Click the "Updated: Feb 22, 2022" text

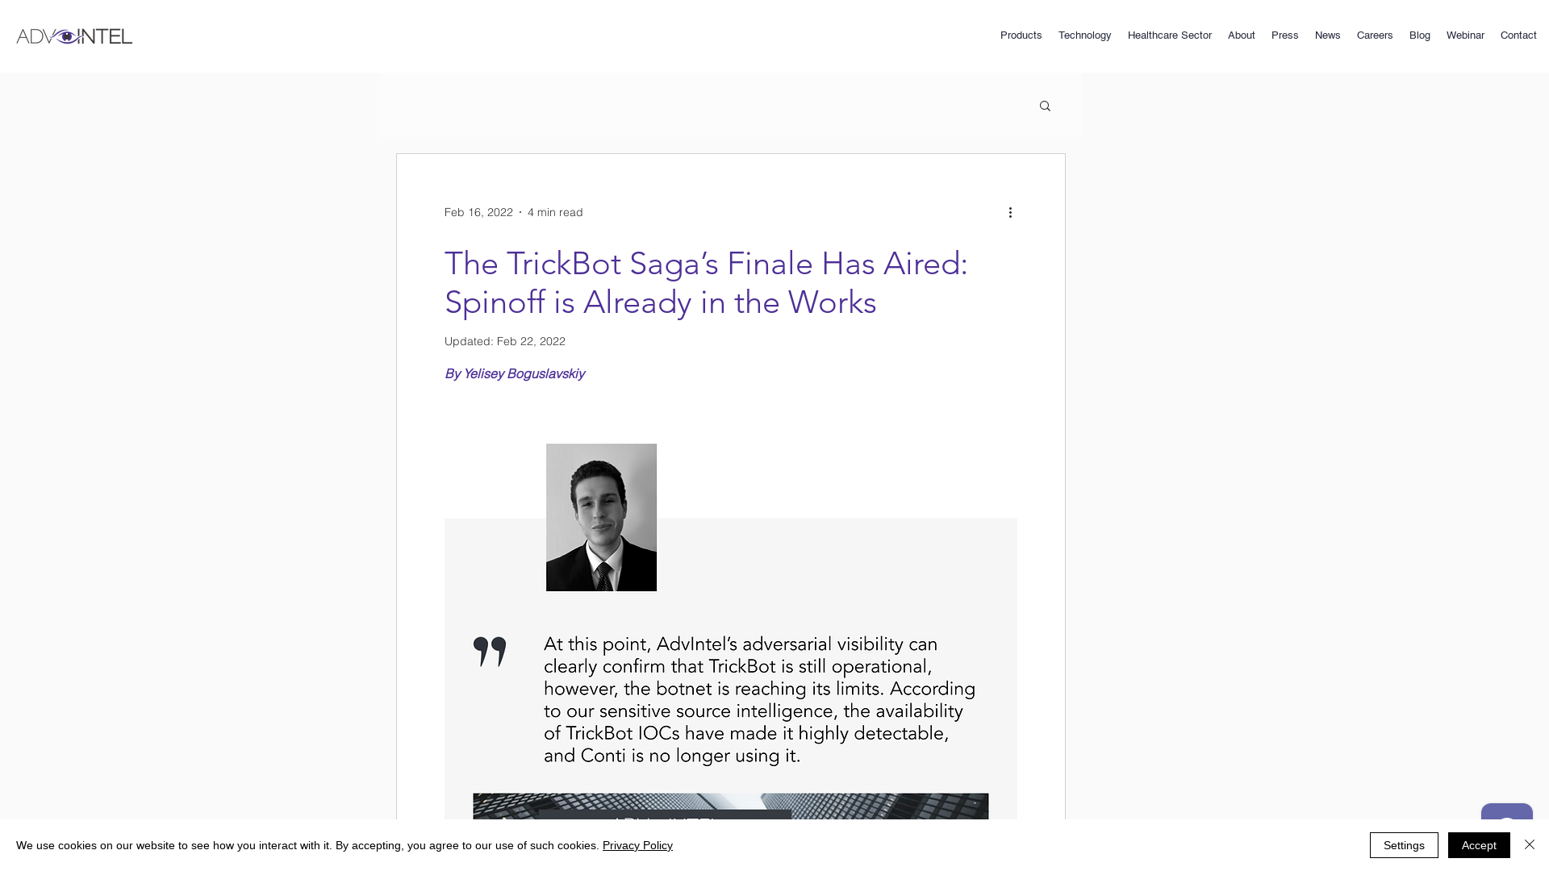(505, 341)
